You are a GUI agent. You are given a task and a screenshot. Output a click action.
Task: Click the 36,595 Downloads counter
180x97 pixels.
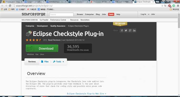[78, 48]
